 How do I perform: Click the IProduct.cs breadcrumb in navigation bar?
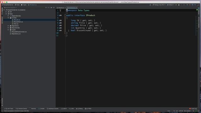[32, 5]
